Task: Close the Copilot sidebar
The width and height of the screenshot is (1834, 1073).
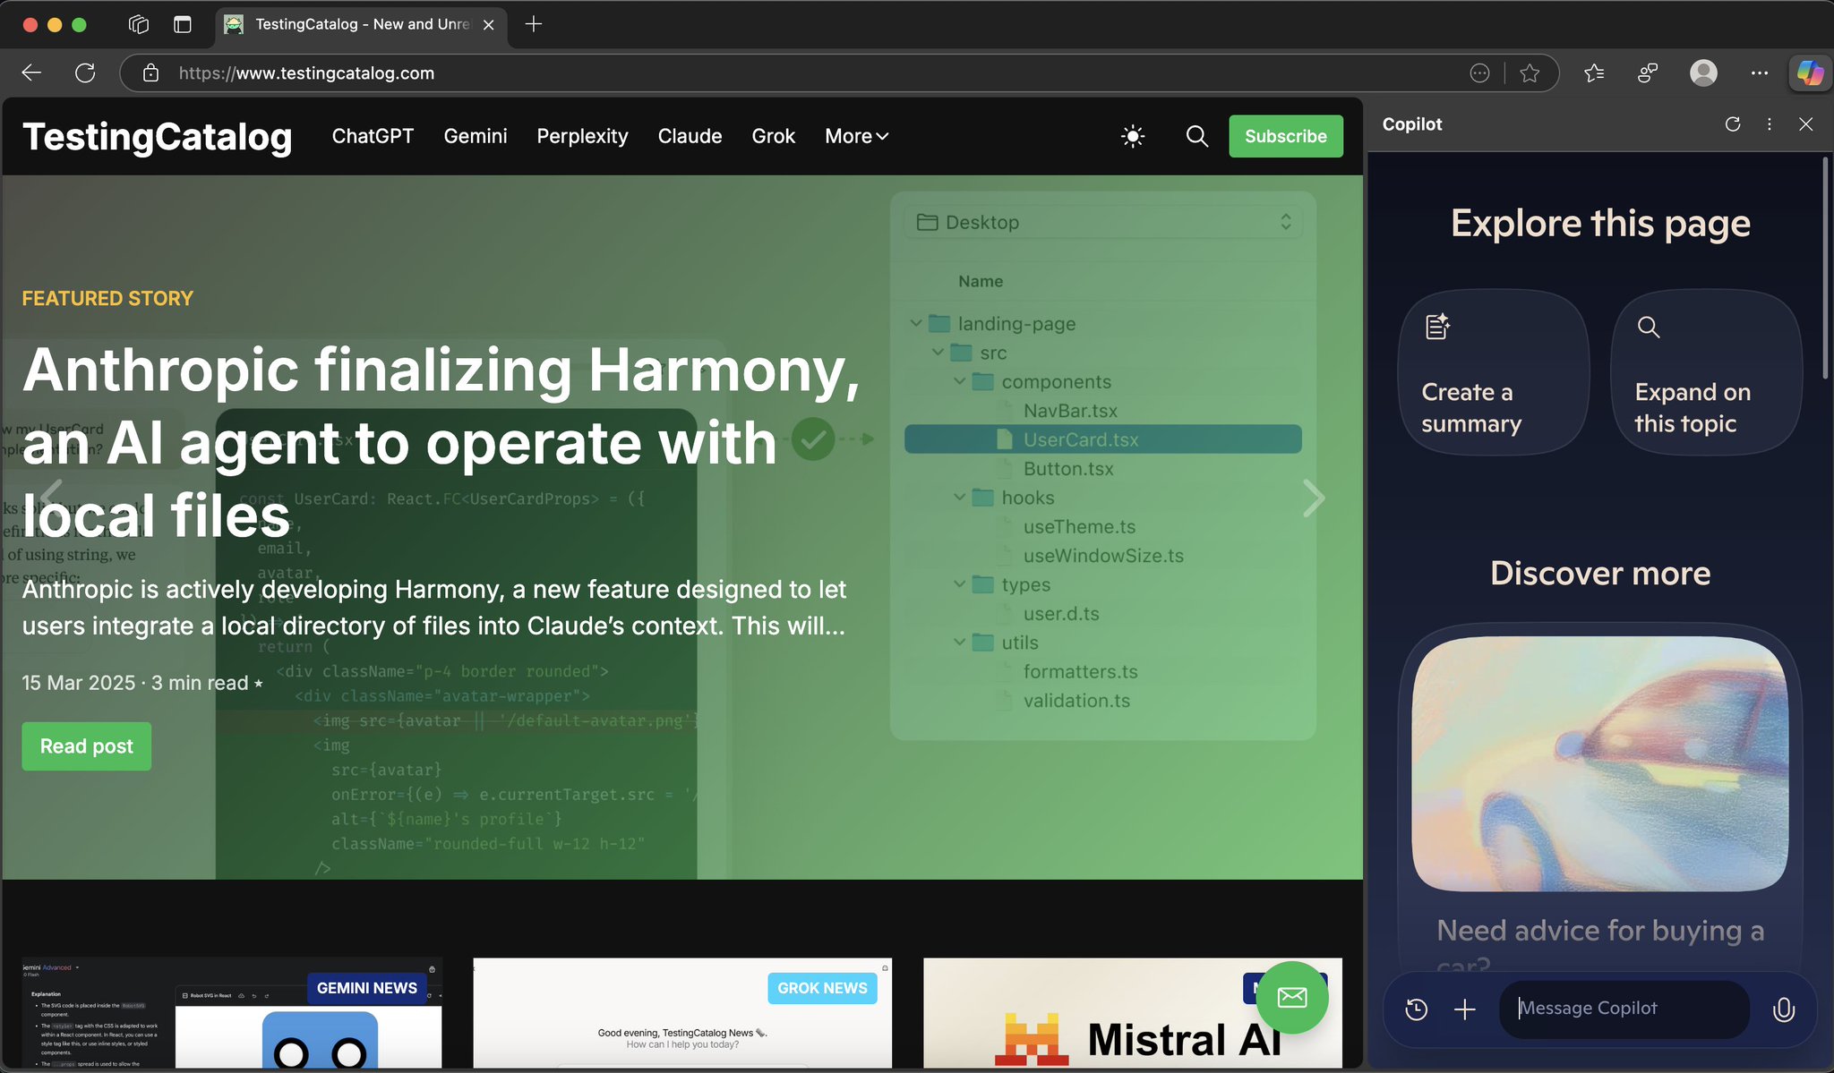Action: (1806, 124)
